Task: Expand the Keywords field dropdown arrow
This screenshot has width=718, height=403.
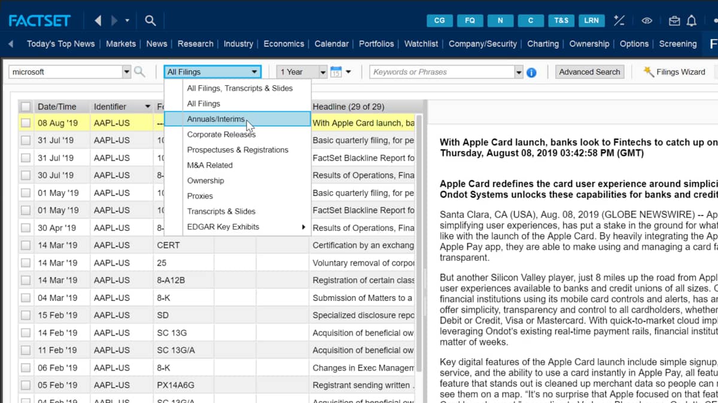Action: (x=519, y=72)
